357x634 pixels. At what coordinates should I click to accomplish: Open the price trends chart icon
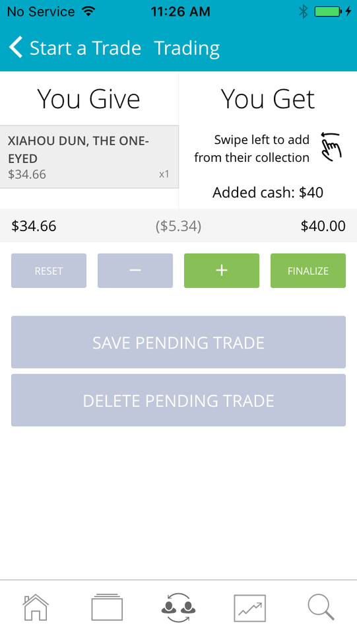(250, 608)
